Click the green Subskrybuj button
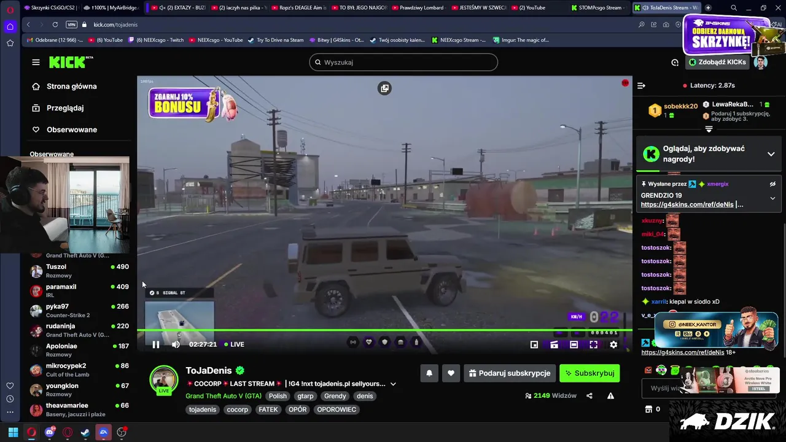The width and height of the screenshot is (786, 442). click(589, 373)
